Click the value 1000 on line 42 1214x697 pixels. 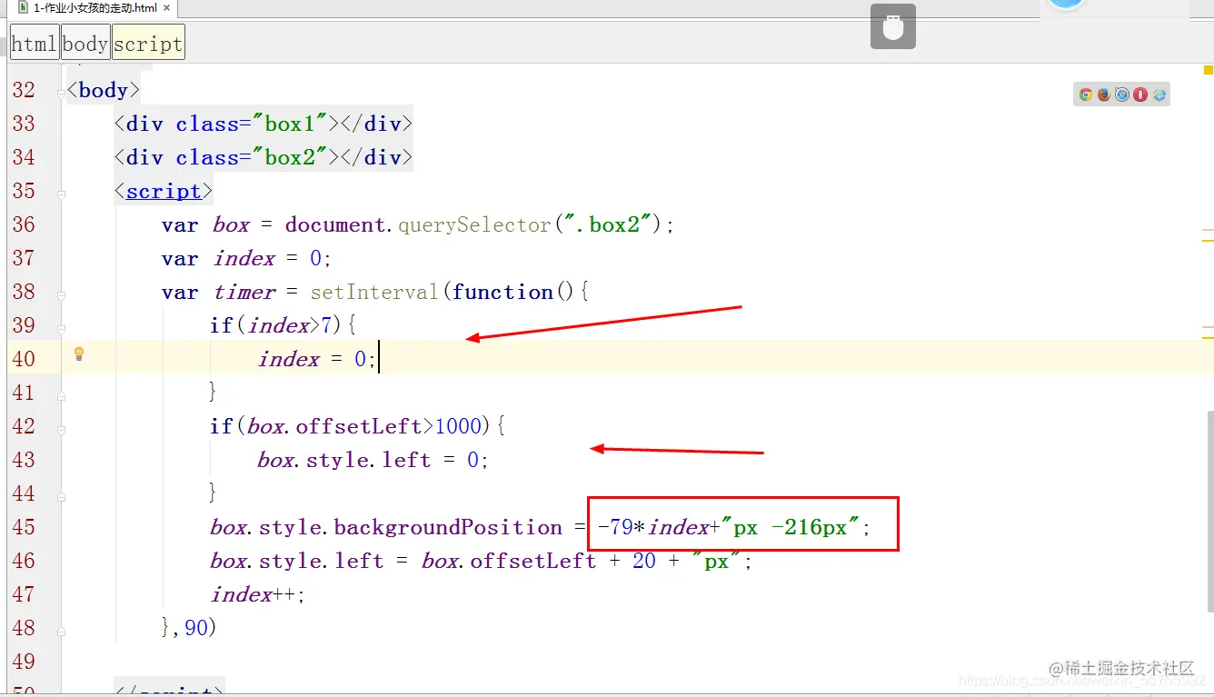click(x=460, y=426)
